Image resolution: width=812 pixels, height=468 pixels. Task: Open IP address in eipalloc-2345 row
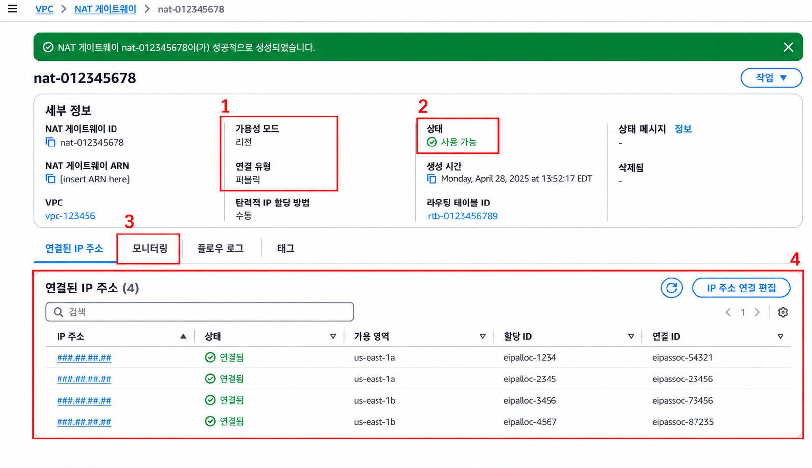click(x=84, y=379)
